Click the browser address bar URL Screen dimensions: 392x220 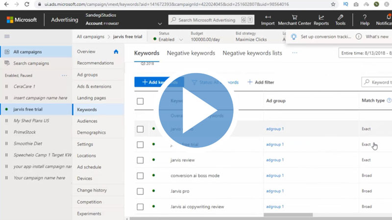pos(167,4)
